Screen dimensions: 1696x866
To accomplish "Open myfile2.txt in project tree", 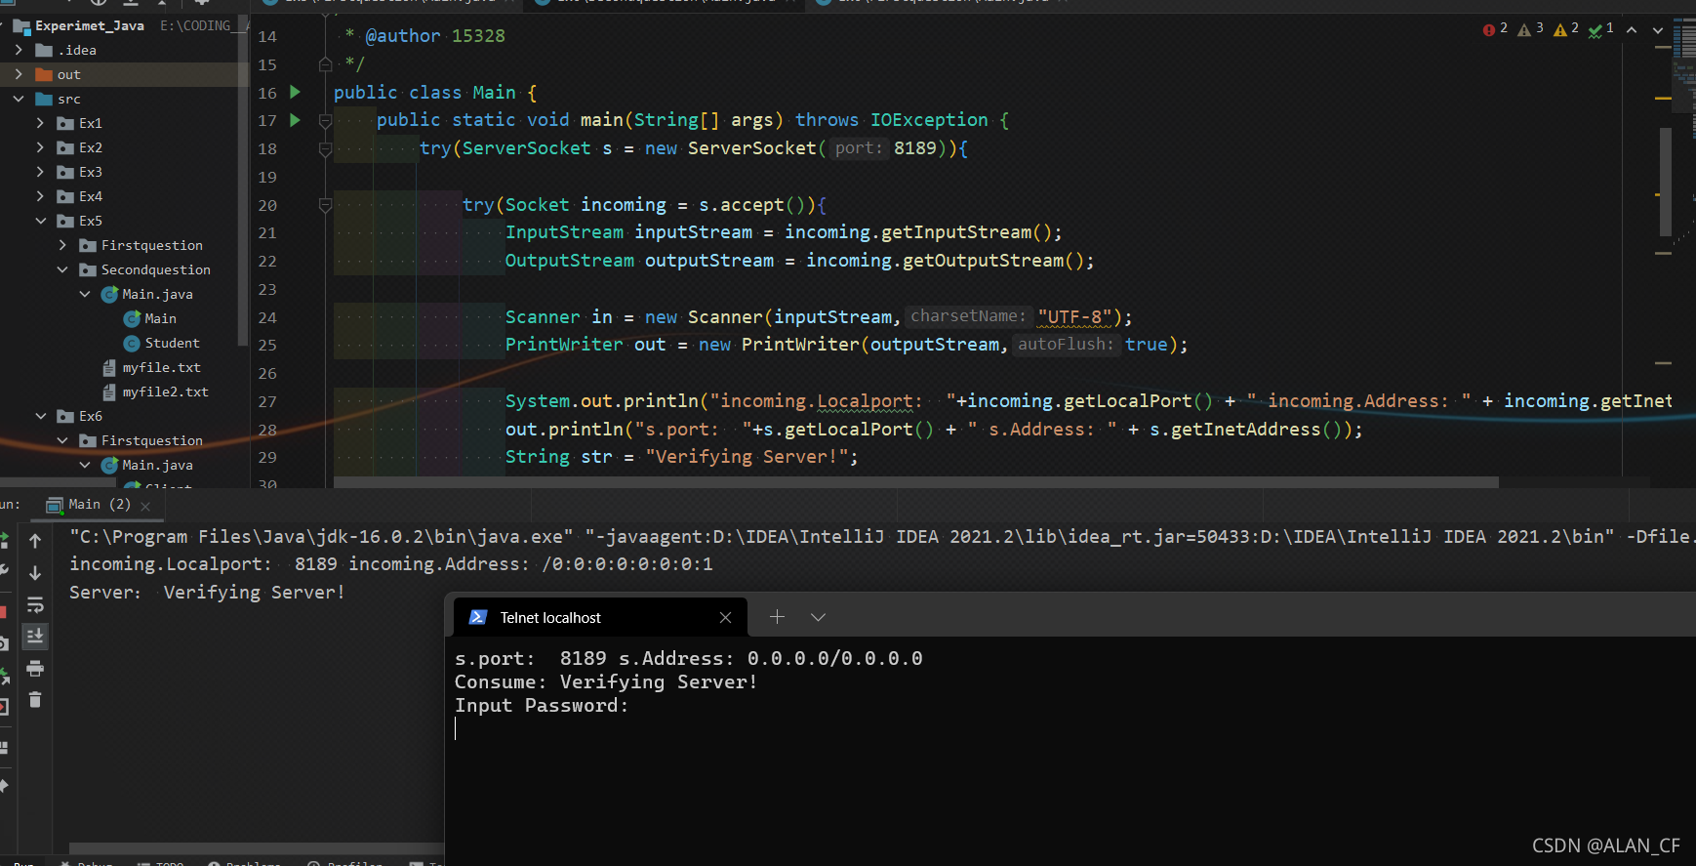I will click(165, 392).
